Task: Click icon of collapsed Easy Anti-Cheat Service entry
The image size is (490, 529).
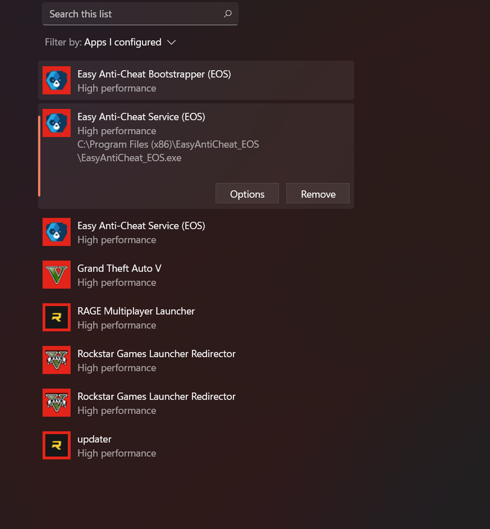Action: (56, 232)
